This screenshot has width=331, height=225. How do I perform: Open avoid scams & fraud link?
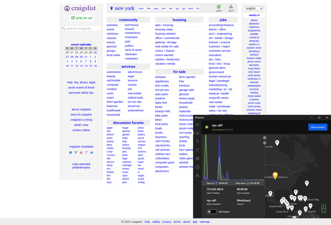pos(81,87)
